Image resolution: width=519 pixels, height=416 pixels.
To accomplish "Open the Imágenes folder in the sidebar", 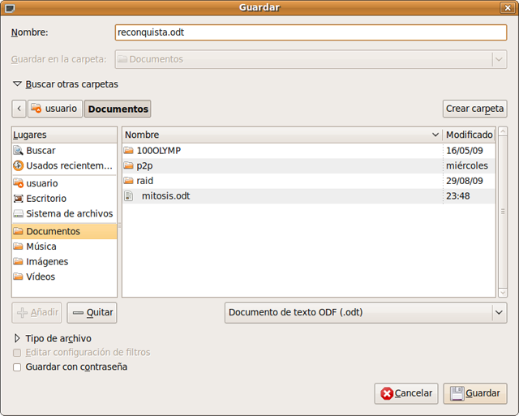I will tap(46, 261).
